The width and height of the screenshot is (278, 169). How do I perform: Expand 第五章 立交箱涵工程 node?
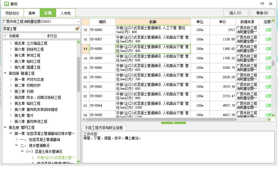pos(11,43)
